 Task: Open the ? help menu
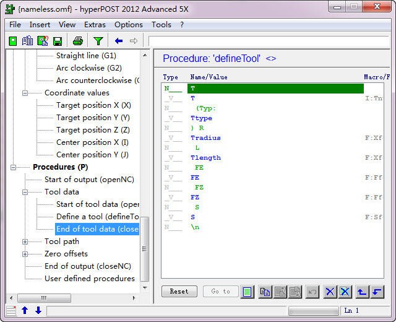(x=182, y=25)
